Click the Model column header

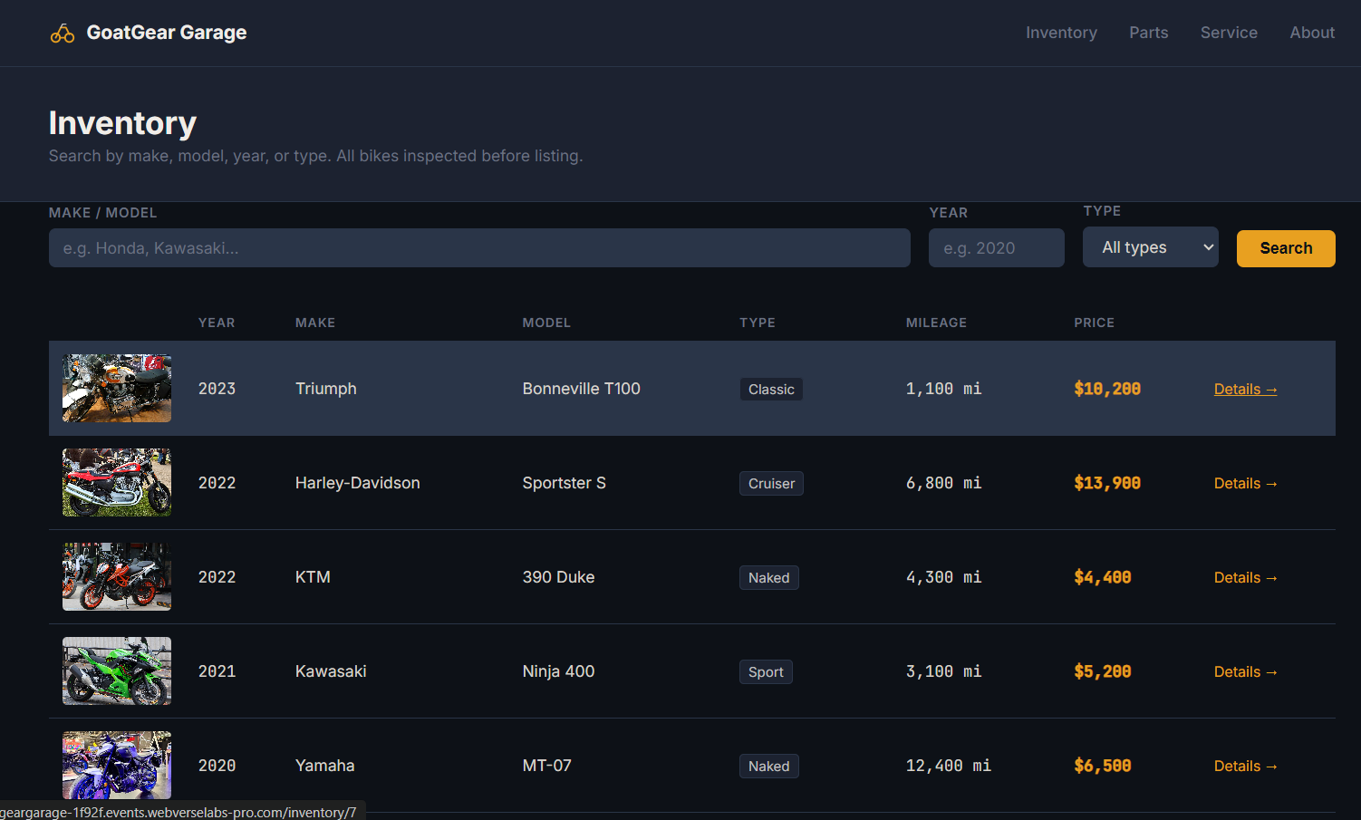tap(546, 323)
